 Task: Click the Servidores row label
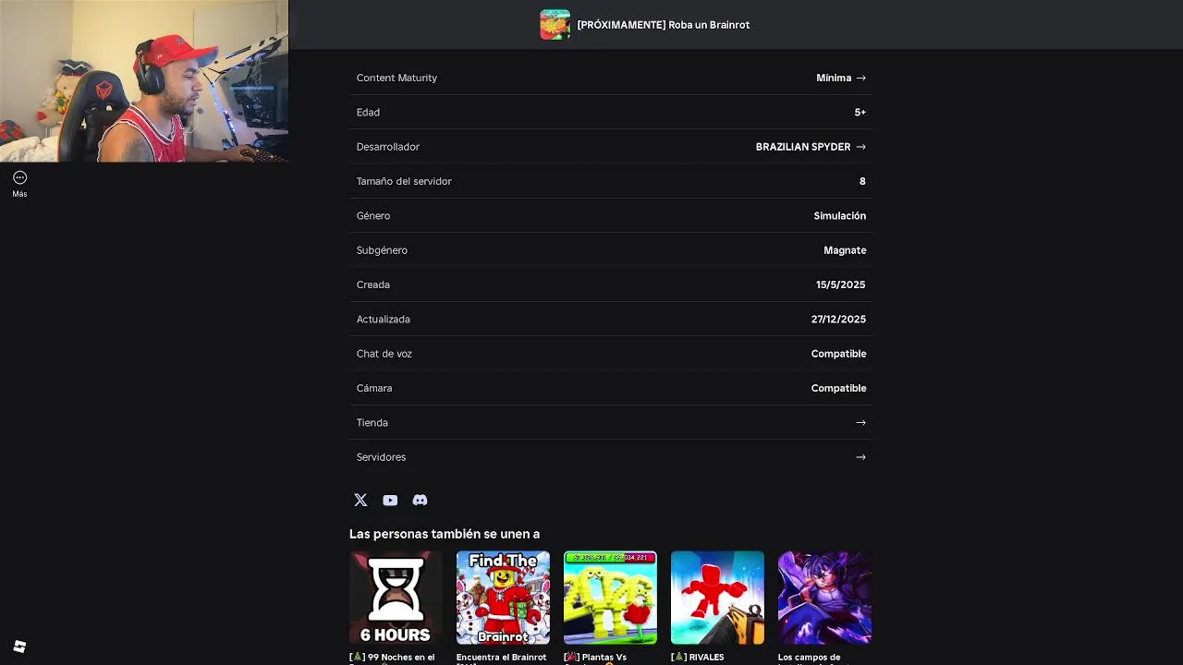click(x=381, y=457)
